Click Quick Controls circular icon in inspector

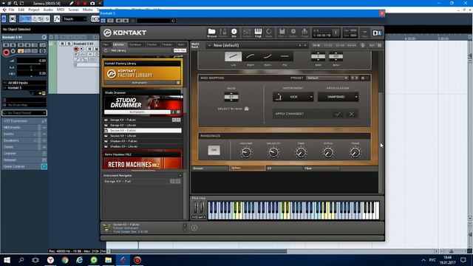pos(44,166)
